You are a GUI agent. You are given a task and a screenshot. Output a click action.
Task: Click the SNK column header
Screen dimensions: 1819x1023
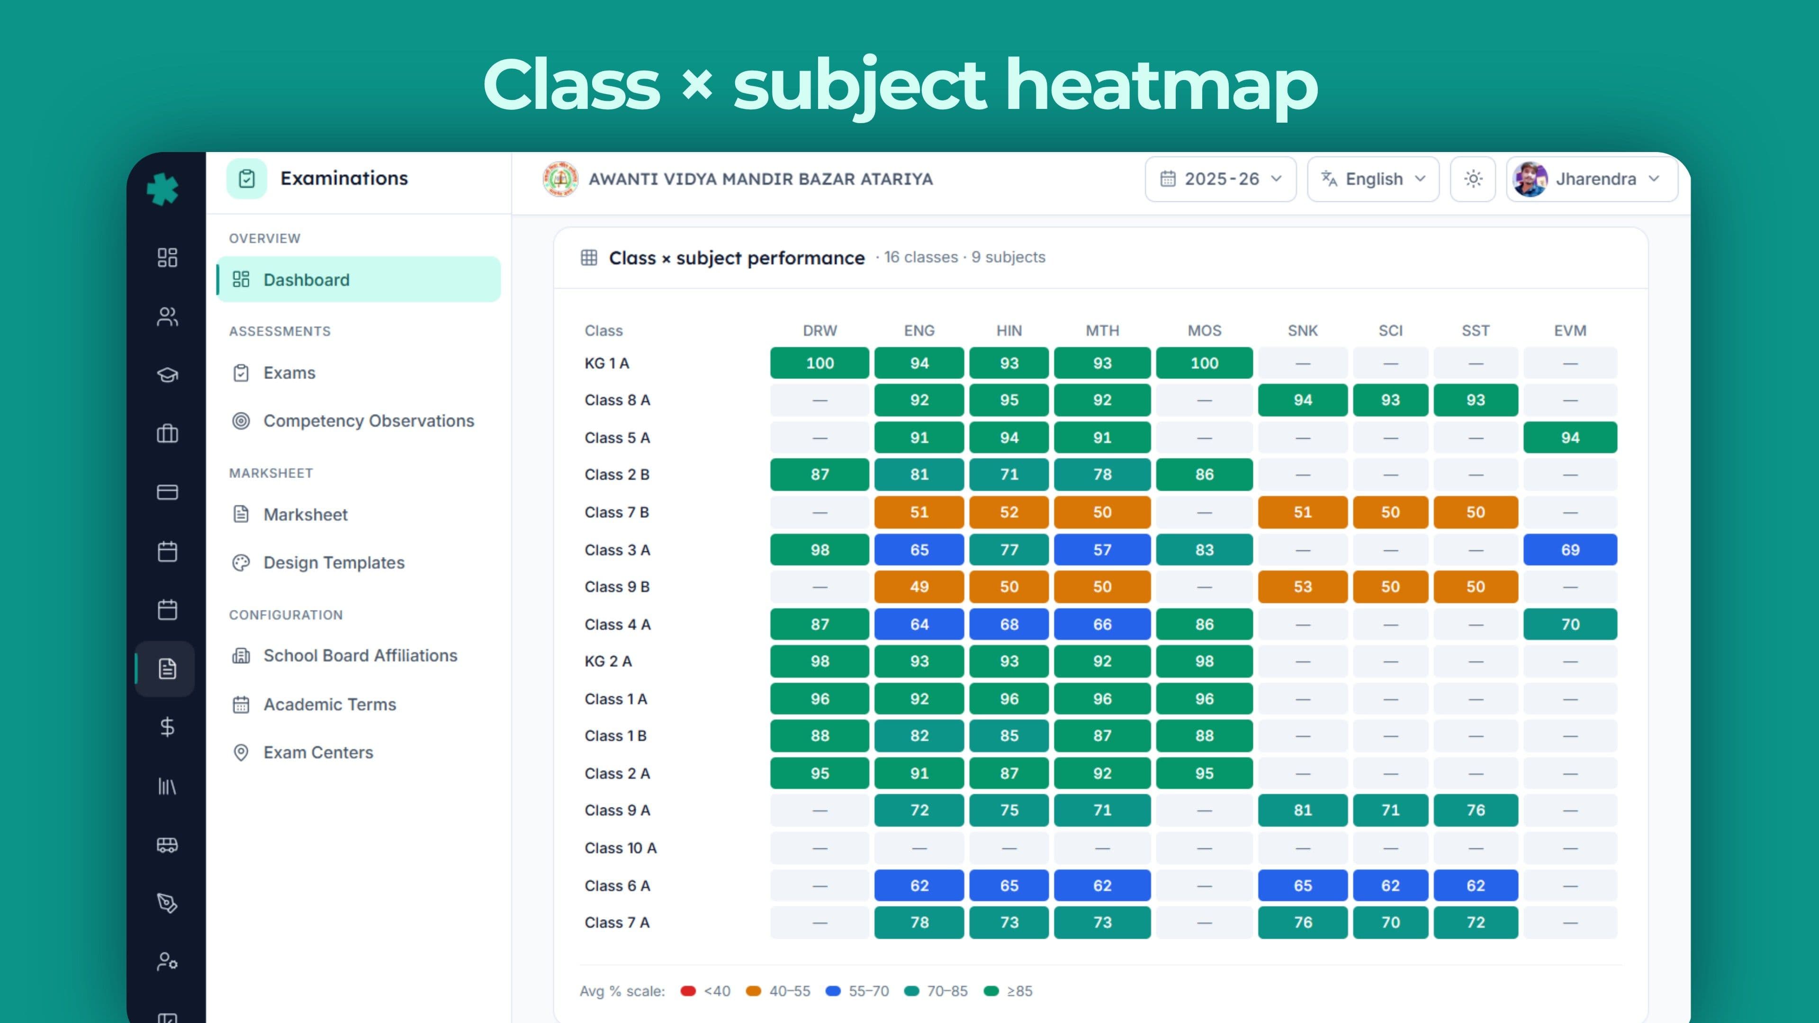tap(1302, 331)
